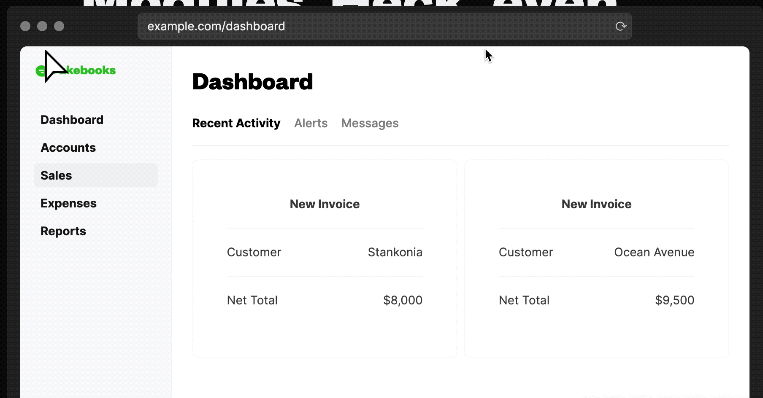
Task: Click the third gray window control dot
Action: [x=59, y=26]
